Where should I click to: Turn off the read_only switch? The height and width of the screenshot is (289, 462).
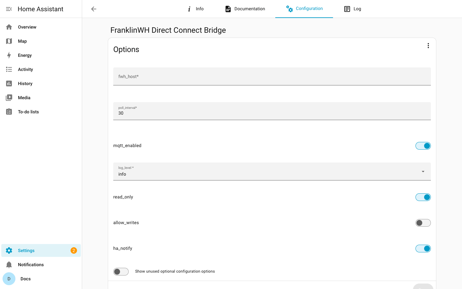coord(423,197)
